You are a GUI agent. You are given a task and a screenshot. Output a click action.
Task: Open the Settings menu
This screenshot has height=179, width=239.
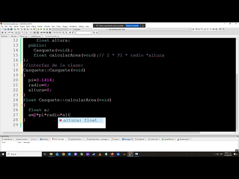click(81, 26)
